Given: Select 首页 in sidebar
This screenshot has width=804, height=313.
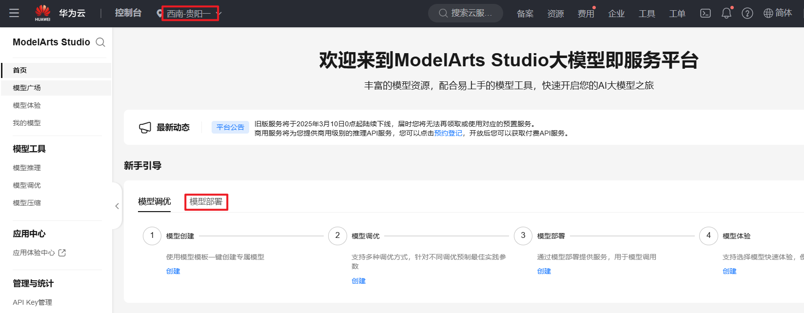Looking at the screenshot, I should tap(56, 70).
